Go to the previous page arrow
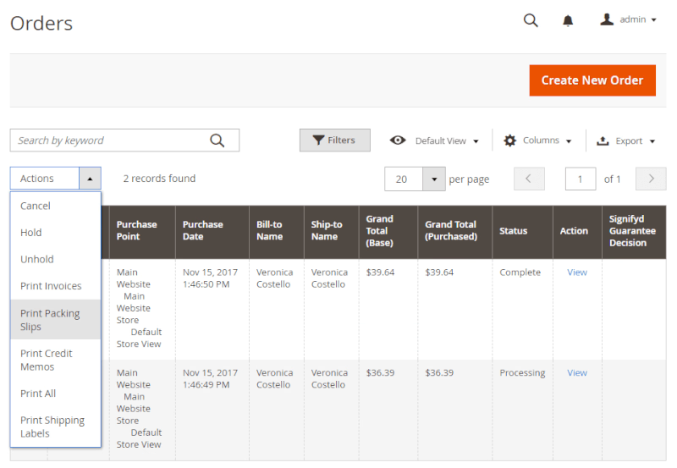Viewport: 677px width, 468px height. coord(529,179)
